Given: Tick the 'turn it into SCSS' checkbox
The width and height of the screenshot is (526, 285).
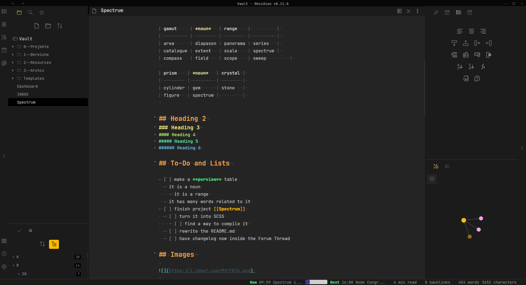Looking at the screenshot, I should pyautogui.click(x=173, y=216).
